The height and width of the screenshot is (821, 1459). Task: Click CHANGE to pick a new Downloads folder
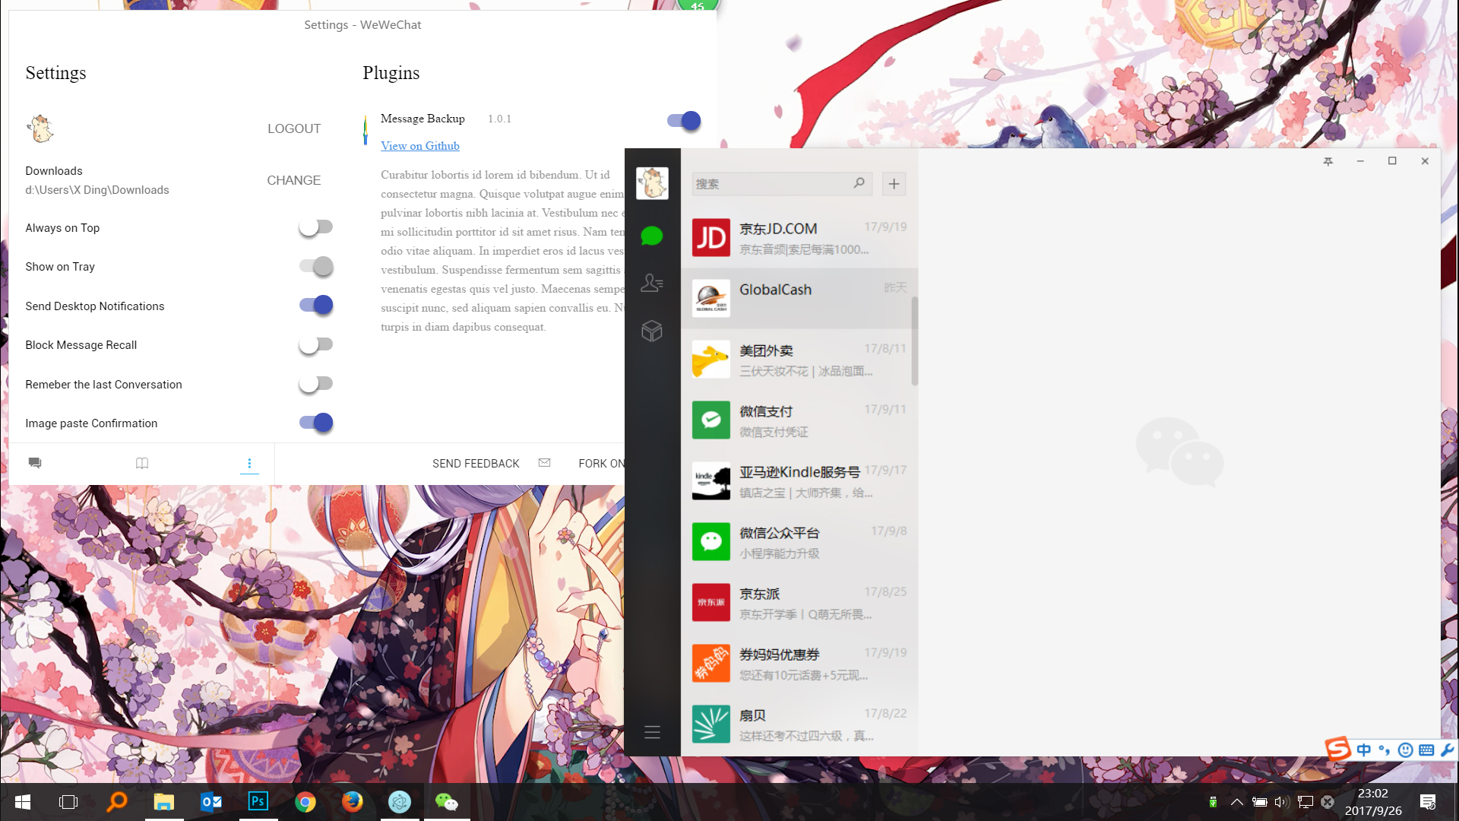[x=293, y=180]
